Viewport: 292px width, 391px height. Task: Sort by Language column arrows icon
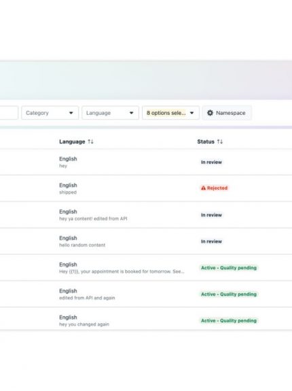point(90,141)
